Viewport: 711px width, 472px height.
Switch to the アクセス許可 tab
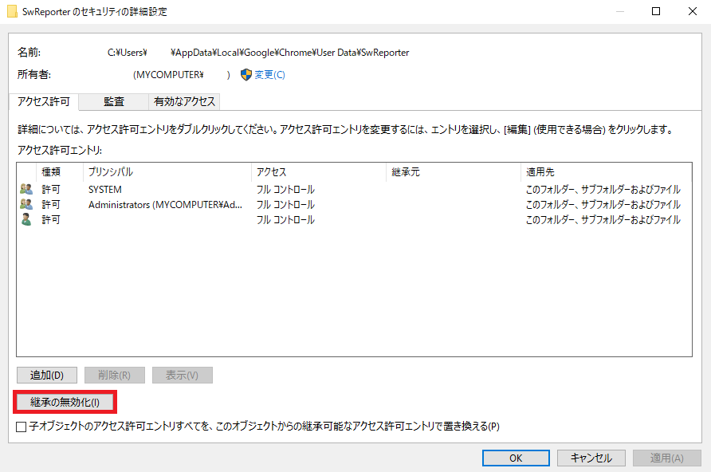click(x=44, y=101)
